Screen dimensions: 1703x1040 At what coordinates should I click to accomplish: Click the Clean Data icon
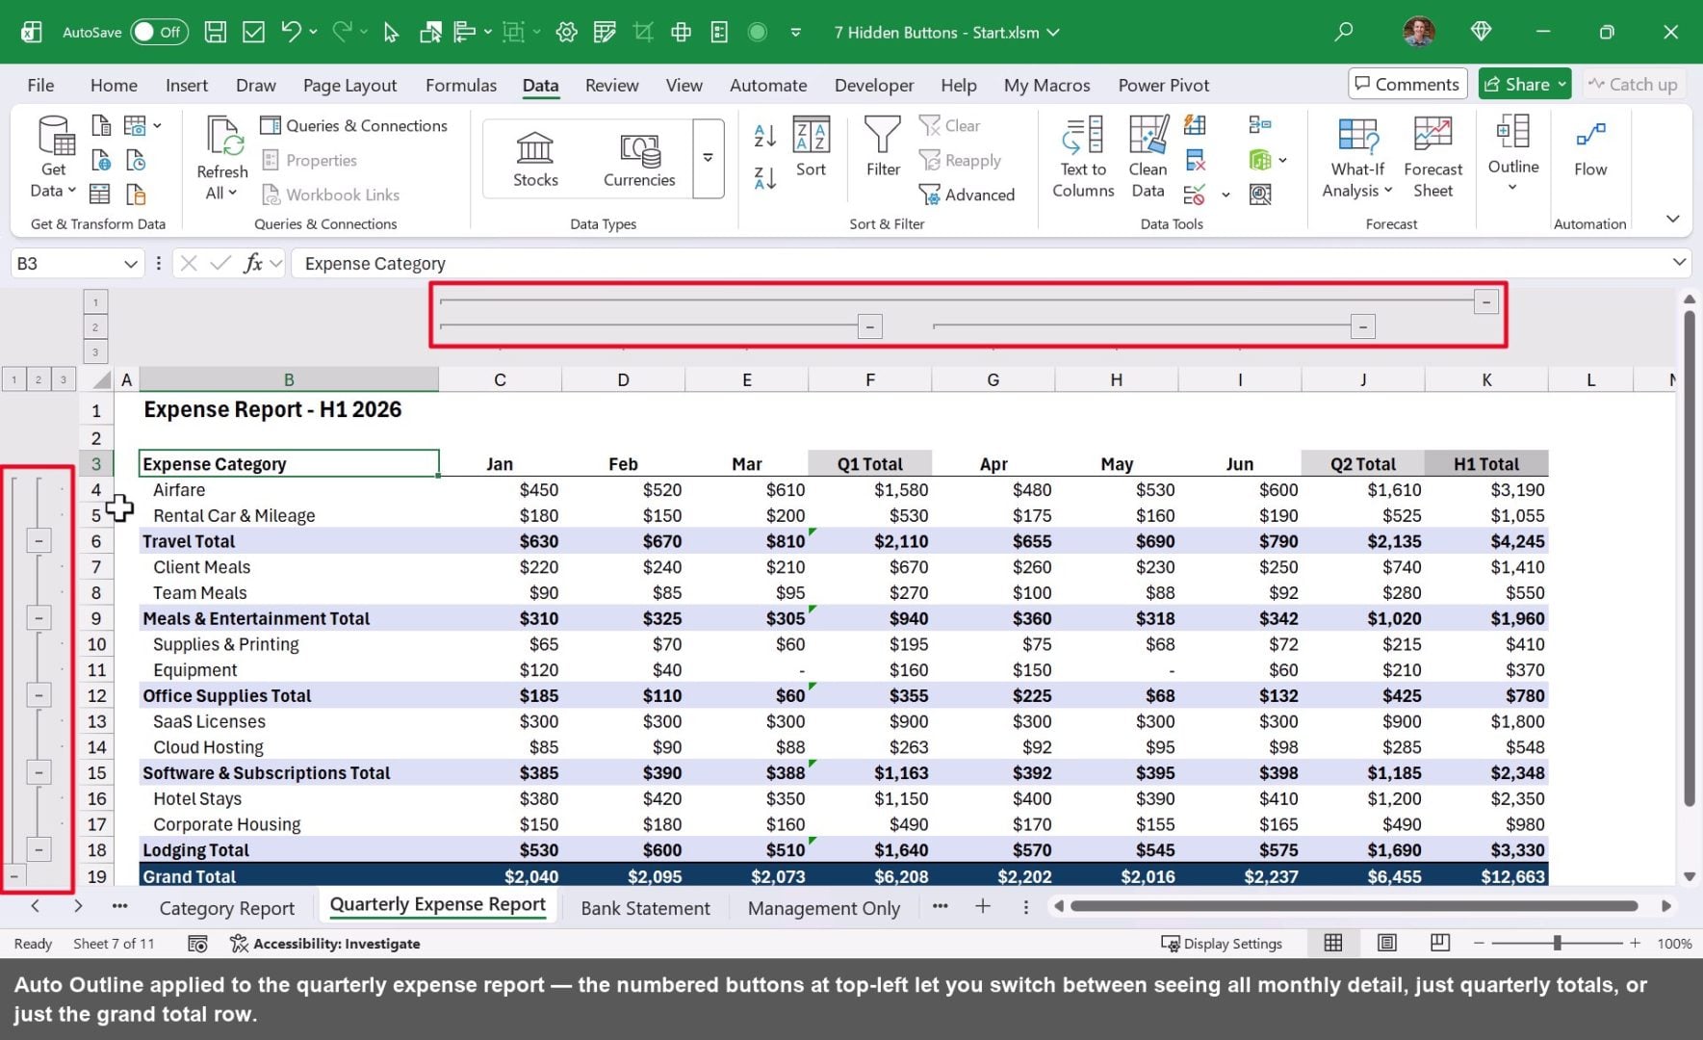click(x=1148, y=157)
